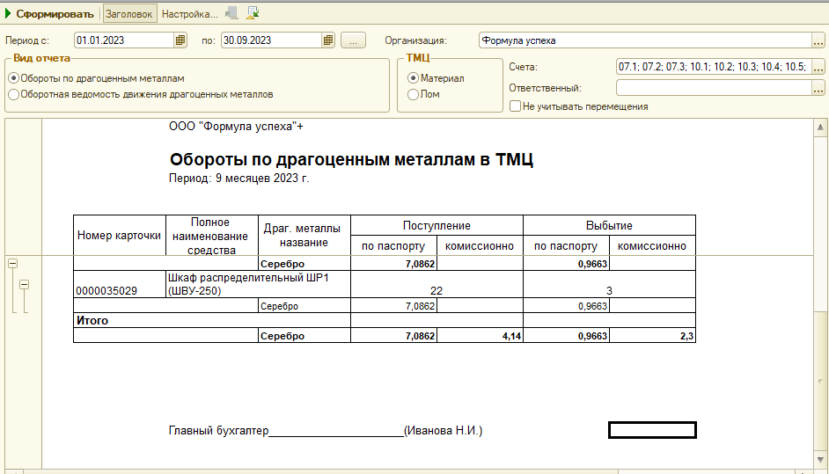Select Материал radio option under ТМЦ
The image size is (829, 474).
coord(412,78)
